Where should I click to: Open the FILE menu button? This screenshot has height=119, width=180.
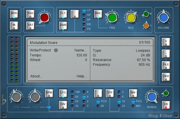click(x=166, y=65)
